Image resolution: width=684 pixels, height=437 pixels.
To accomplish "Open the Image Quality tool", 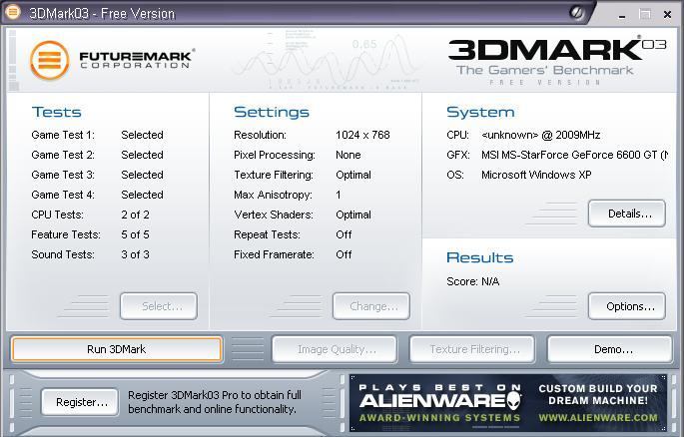I will point(335,349).
